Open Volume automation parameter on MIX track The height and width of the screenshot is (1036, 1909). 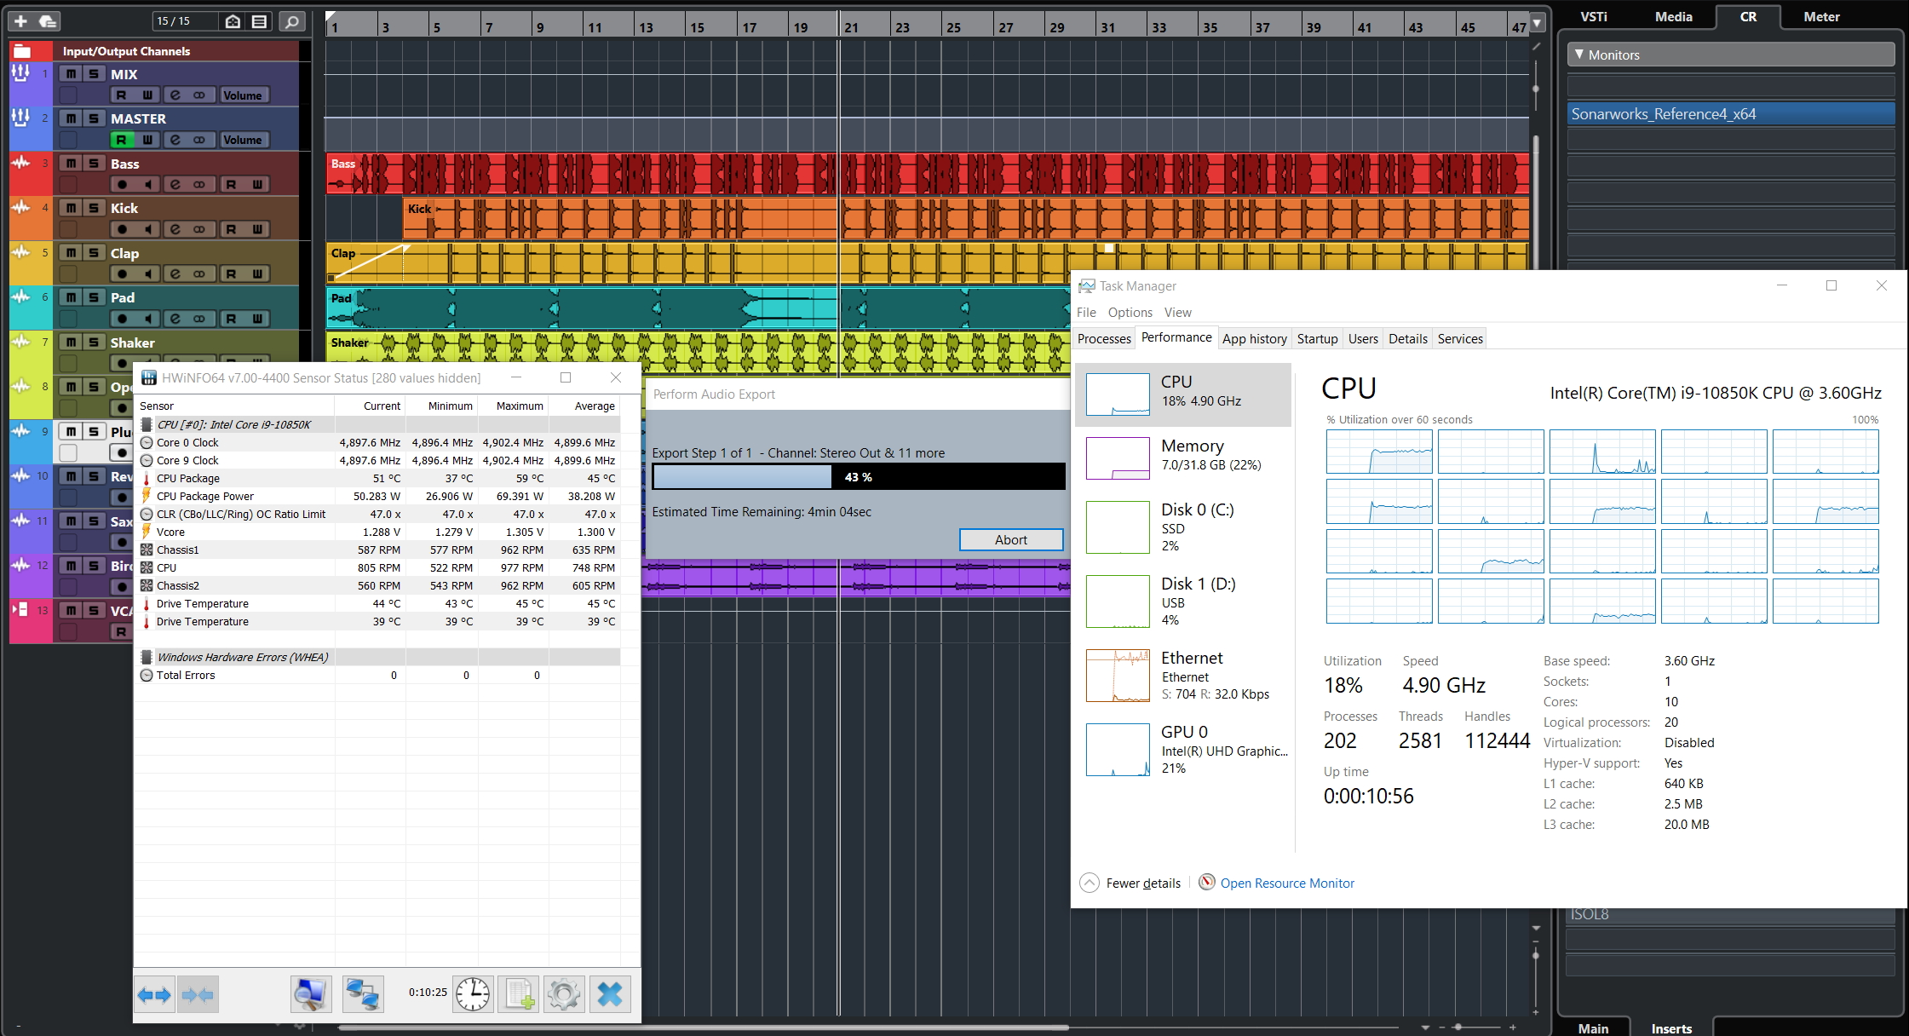[243, 95]
